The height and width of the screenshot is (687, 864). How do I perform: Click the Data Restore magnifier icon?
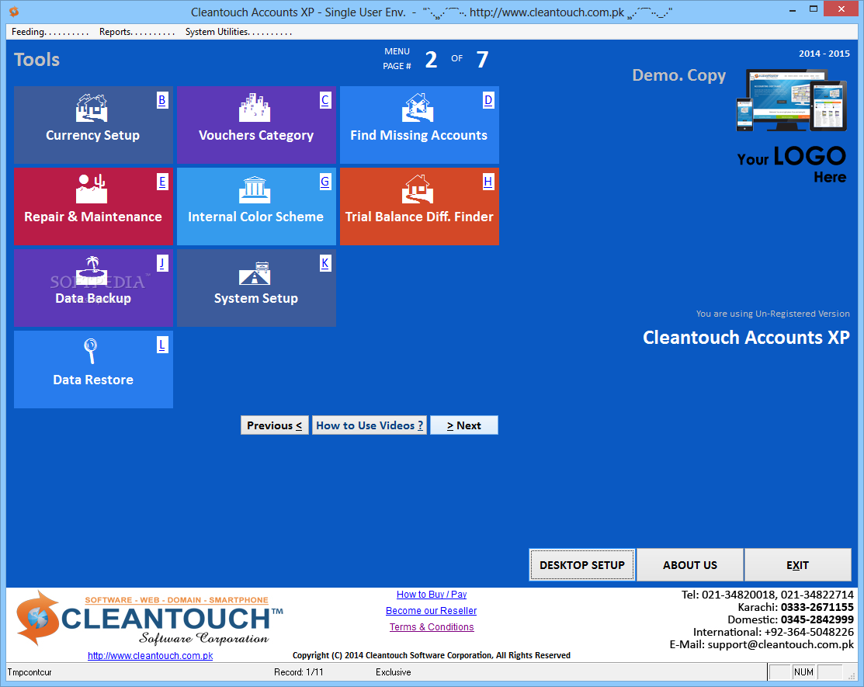tap(90, 351)
